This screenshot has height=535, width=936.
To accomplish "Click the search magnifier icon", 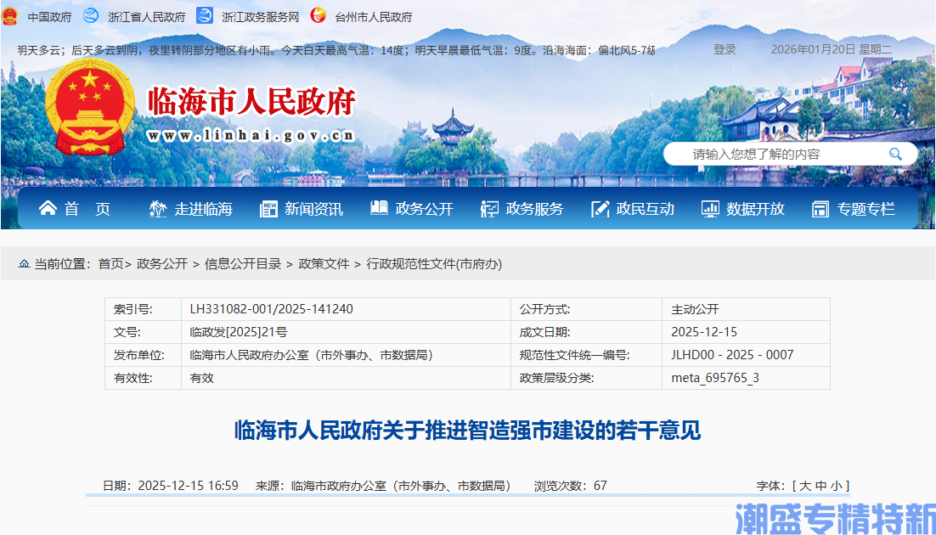I will coord(896,154).
